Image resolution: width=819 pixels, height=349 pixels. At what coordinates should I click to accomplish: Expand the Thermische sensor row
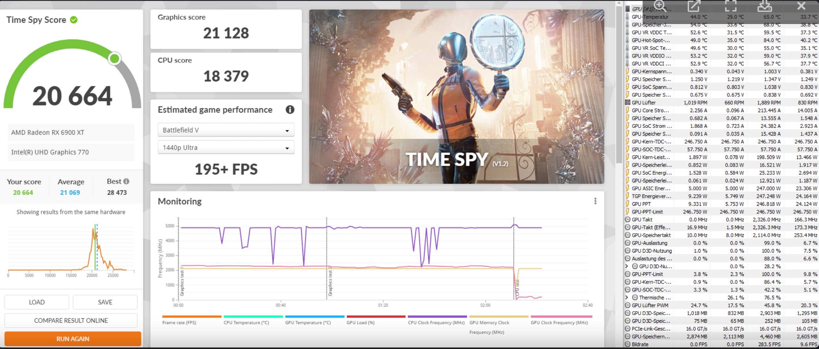coord(627,297)
